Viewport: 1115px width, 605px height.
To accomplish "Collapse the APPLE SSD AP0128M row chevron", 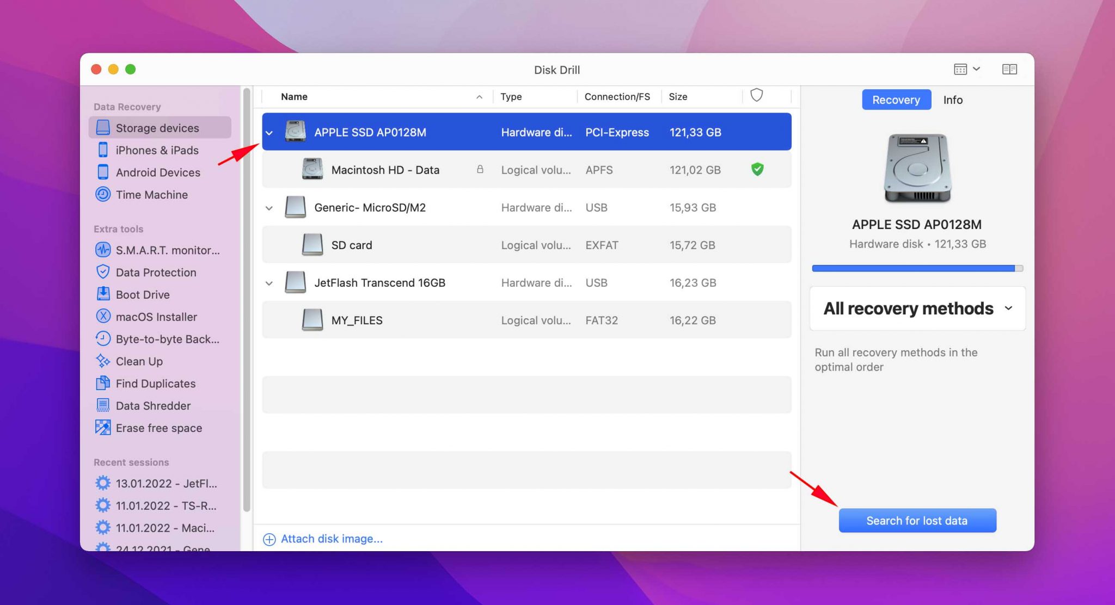I will 269,132.
